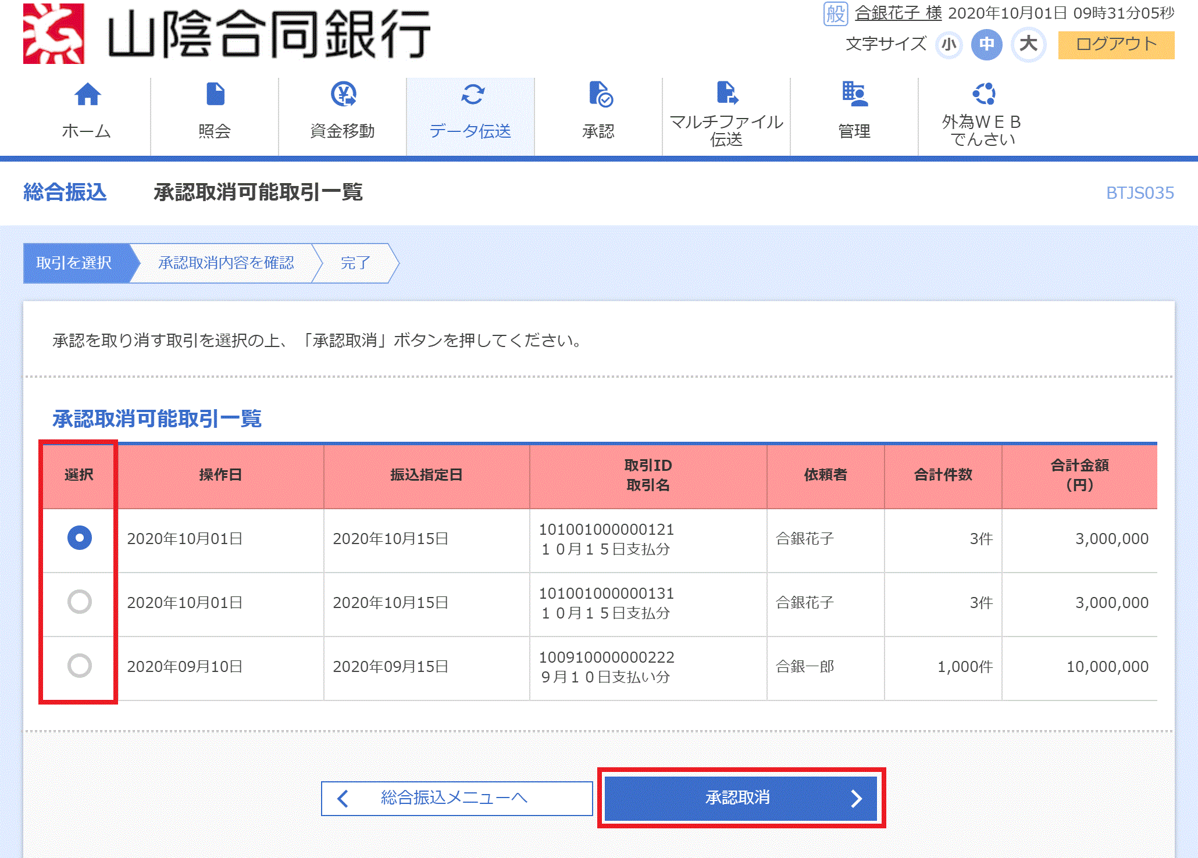
Task: Open the データ伝送 menu label
Action: click(470, 131)
